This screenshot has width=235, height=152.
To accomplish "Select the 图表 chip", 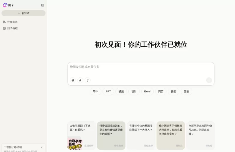I will pos(186,91).
